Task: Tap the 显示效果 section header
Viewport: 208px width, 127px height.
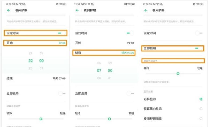Action: [x=148, y=91]
